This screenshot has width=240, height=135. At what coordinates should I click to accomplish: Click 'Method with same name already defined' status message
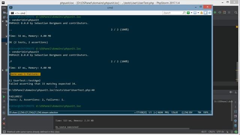[33, 132]
